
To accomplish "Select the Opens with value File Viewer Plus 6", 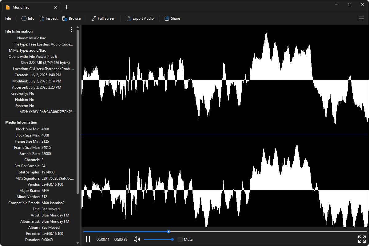I will (x=43, y=57).
